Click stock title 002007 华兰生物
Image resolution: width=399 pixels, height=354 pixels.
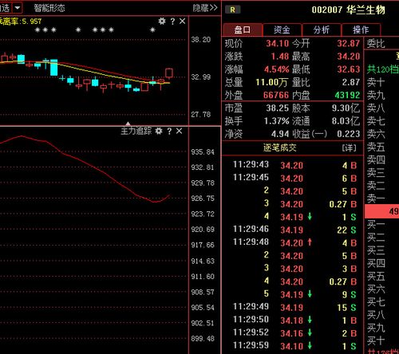pyautogui.click(x=348, y=10)
